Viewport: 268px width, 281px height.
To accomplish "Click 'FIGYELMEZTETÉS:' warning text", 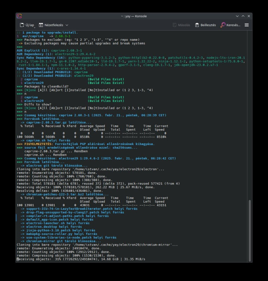I will click(39, 144).
